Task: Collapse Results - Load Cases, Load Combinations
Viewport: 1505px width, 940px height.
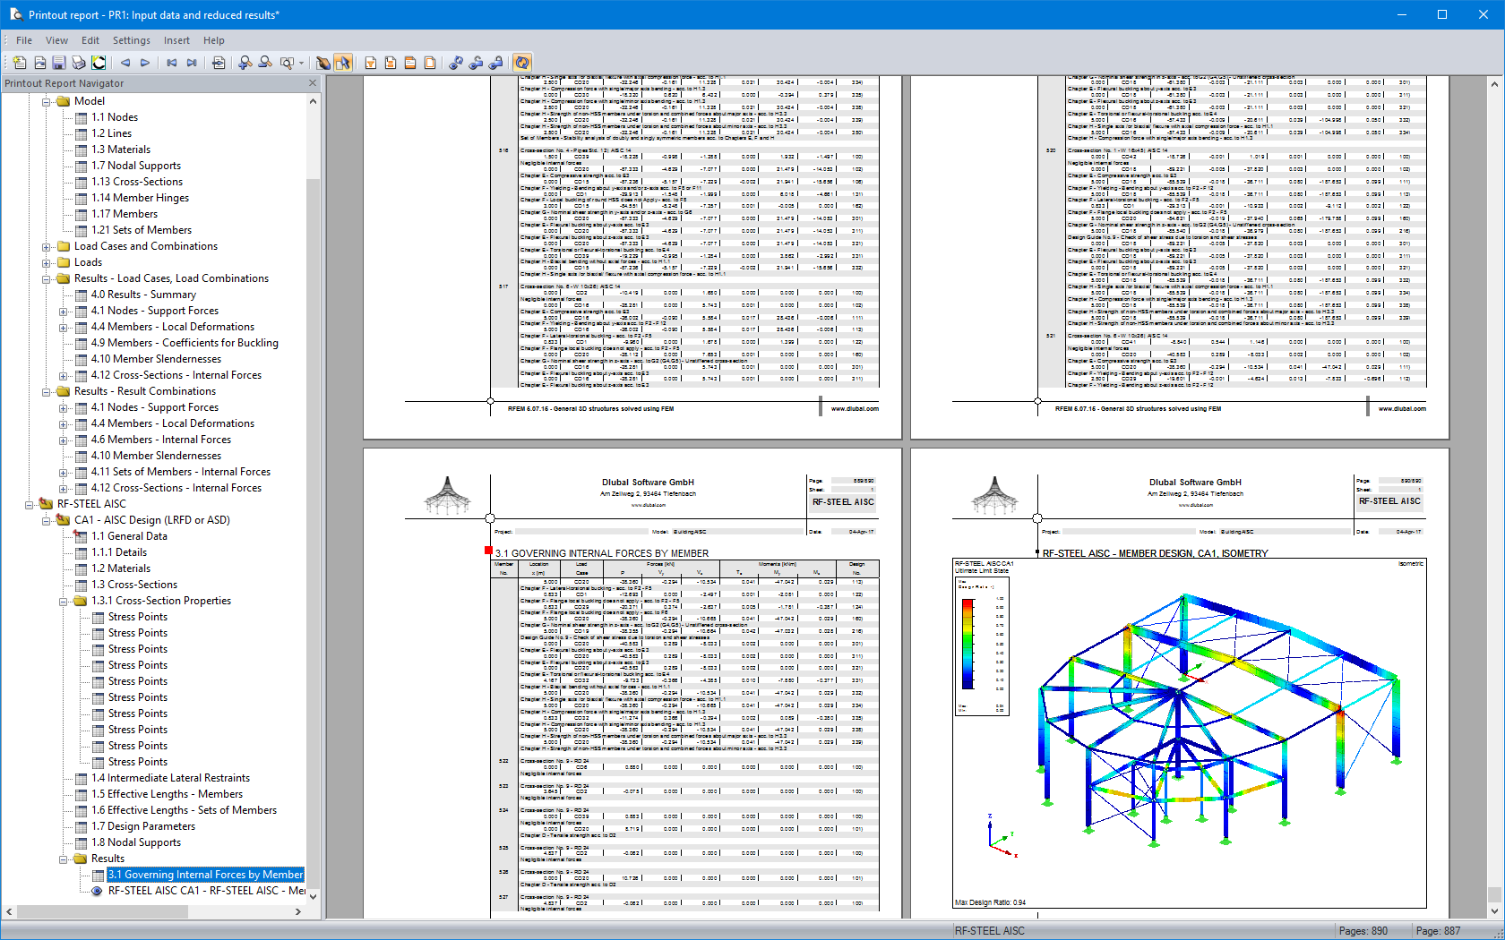Action: click(46, 278)
